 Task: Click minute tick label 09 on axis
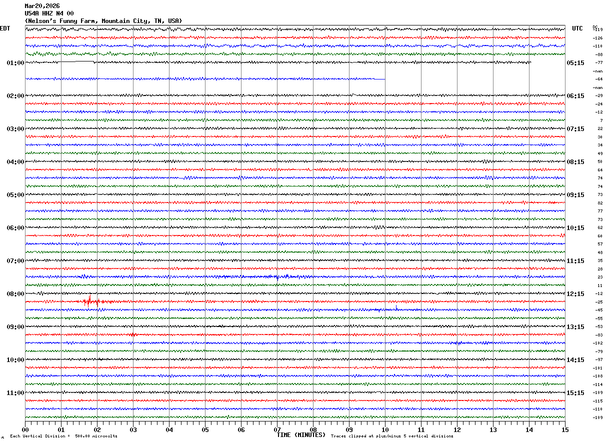349,429
